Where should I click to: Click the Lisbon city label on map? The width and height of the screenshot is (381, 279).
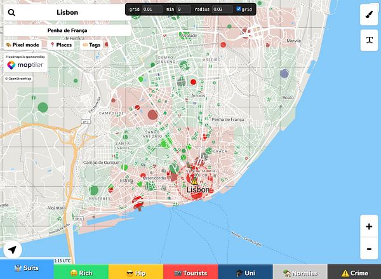pos(197,190)
